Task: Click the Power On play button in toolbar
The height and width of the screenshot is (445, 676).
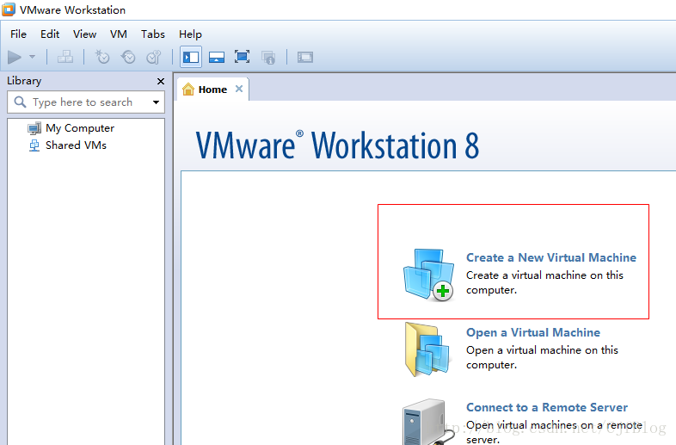Action: tap(15, 57)
